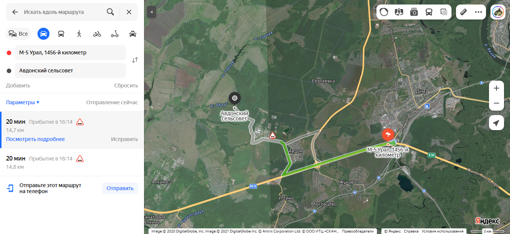Select the Все transport modes tab
Viewport: 510px width, 234px height.
point(19,34)
